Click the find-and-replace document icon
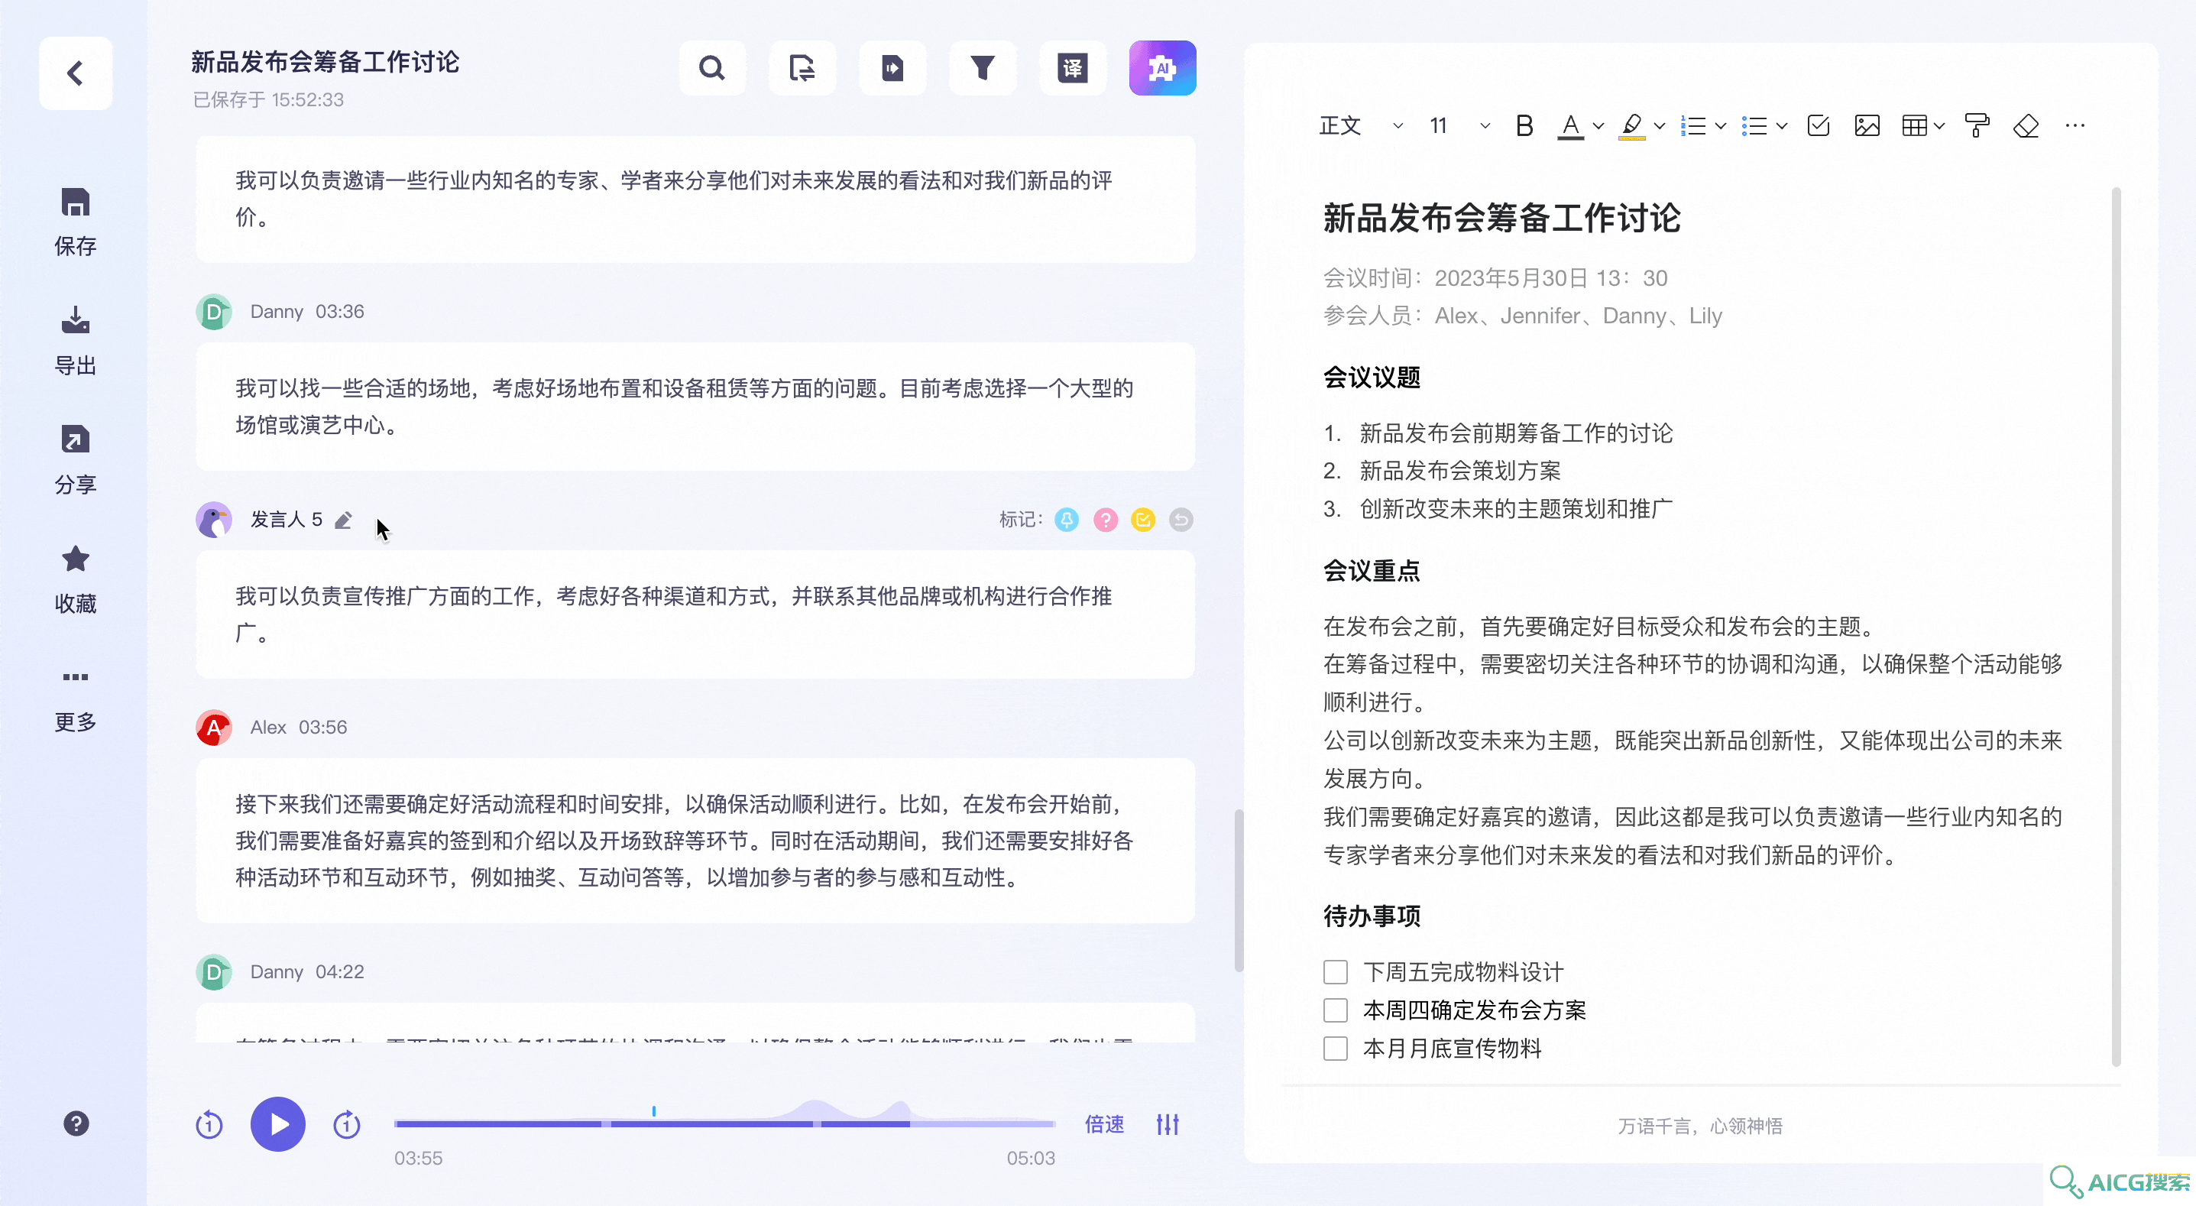2196x1206 pixels. [x=802, y=68]
